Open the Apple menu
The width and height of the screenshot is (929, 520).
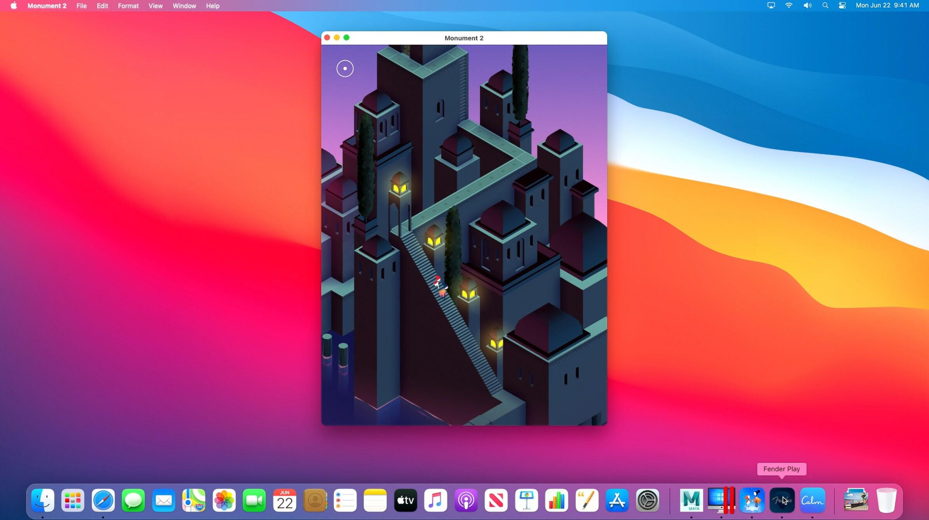point(14,5)
